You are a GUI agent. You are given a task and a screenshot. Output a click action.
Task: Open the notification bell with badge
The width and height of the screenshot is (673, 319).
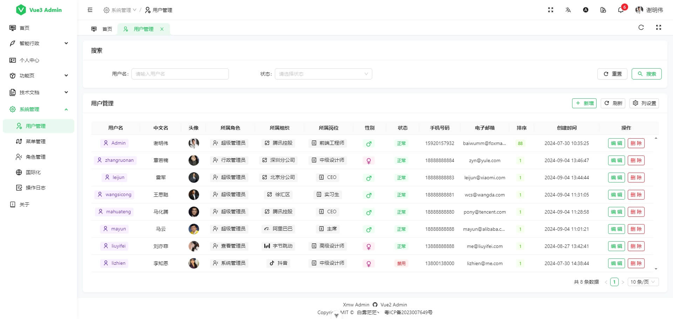coord(620,10)
